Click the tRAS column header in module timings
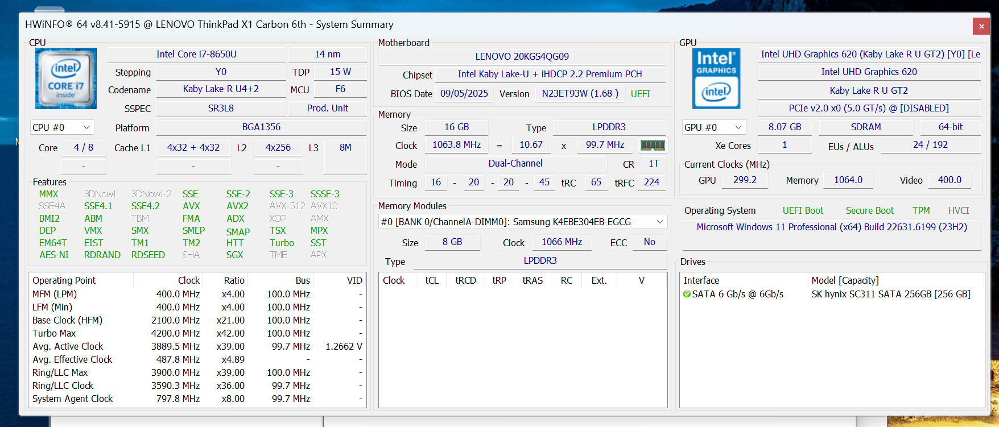Image resolution: width=999 pixels, height=427 pixels. click(x=532, y=281)
